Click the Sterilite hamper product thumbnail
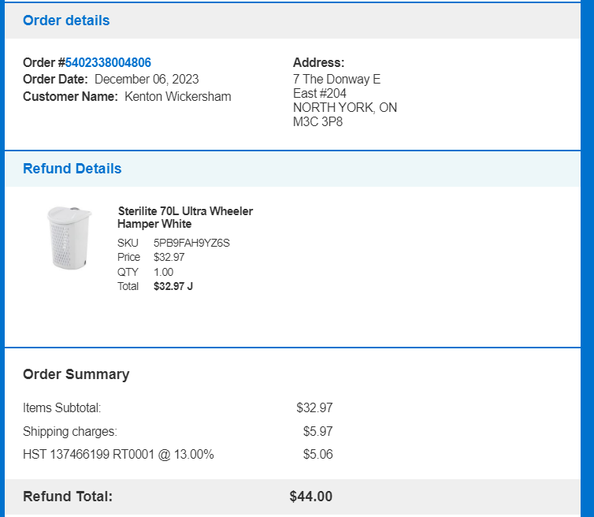Screen dimensions: 594x517 (x=69, y=238)
